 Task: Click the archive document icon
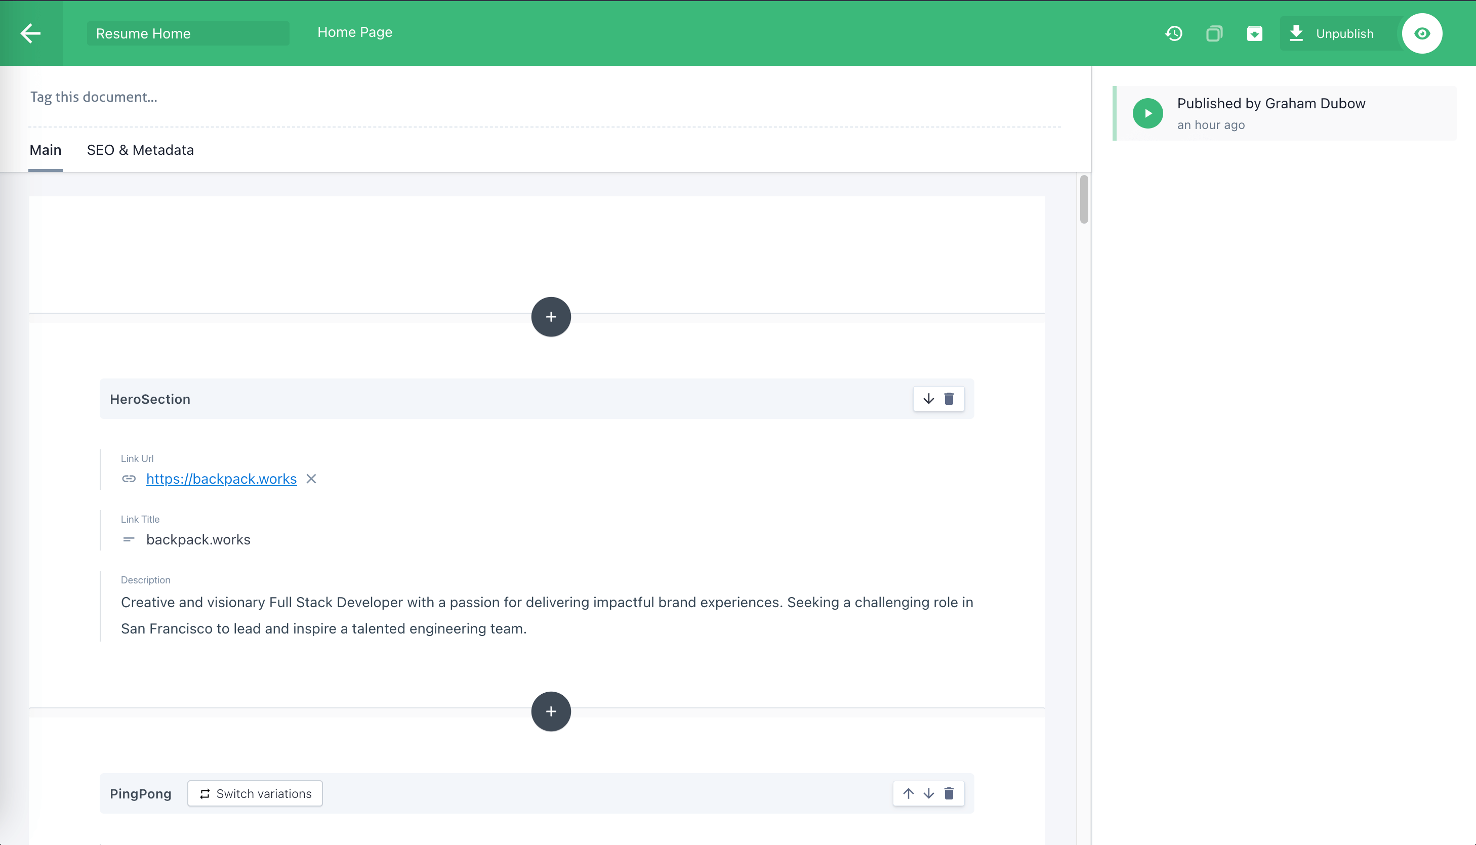tap(1254, 34)
